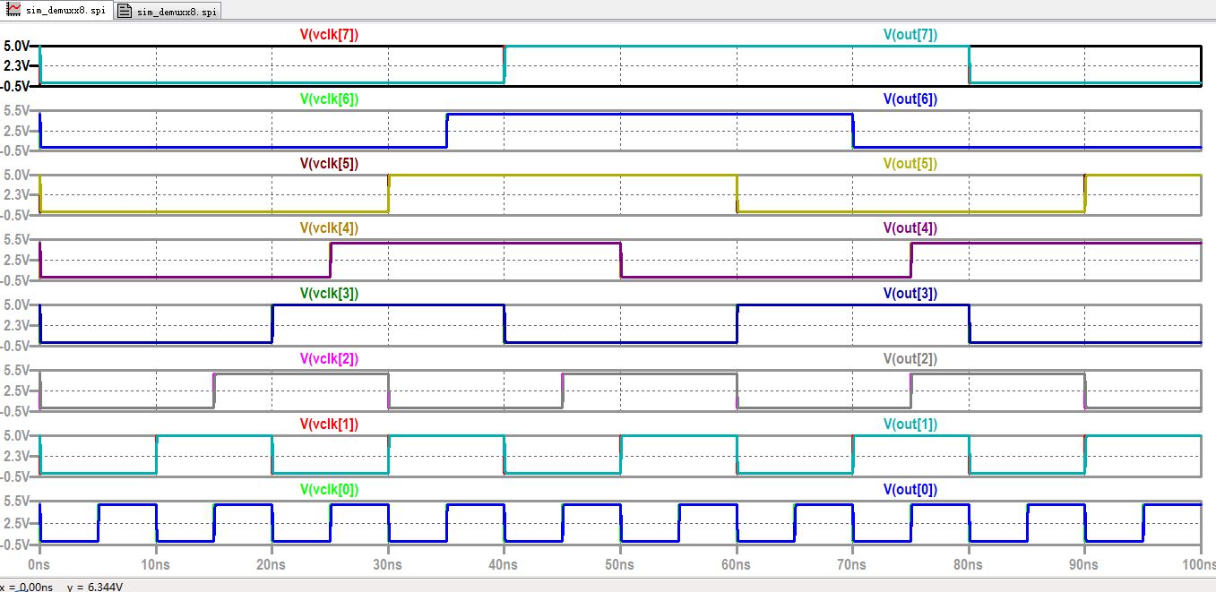Click the 5.5V axis label beside V(vclk[0]) pane
Screen dimensions: 1216x592
point(16,501)
